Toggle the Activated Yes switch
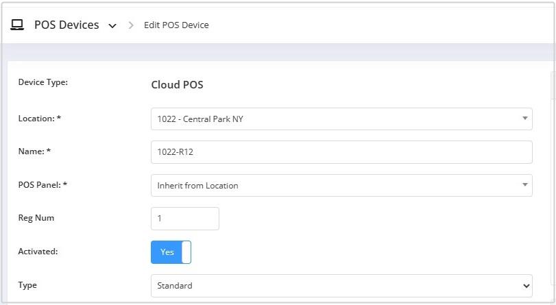 [171, 252]
